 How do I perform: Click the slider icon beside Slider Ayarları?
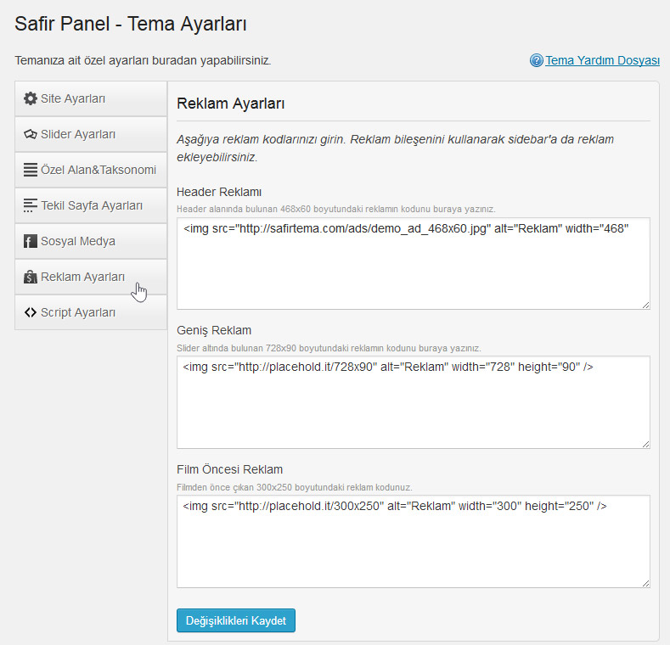(x=31, y=134)
